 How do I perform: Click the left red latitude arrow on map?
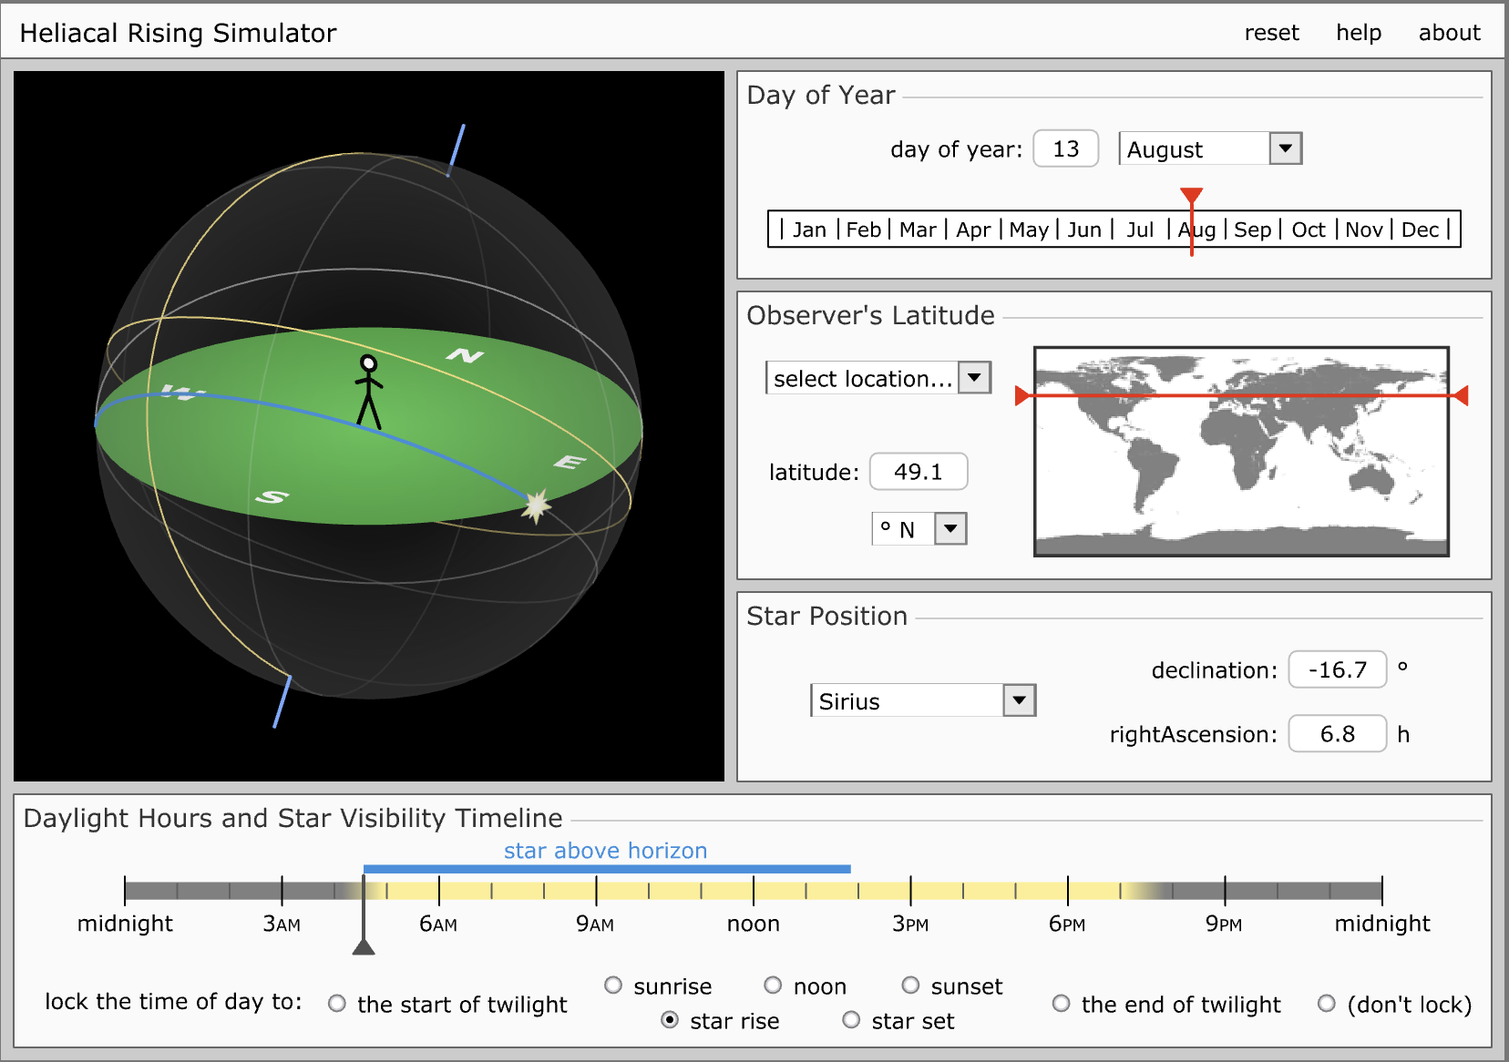coord(1023,395)
